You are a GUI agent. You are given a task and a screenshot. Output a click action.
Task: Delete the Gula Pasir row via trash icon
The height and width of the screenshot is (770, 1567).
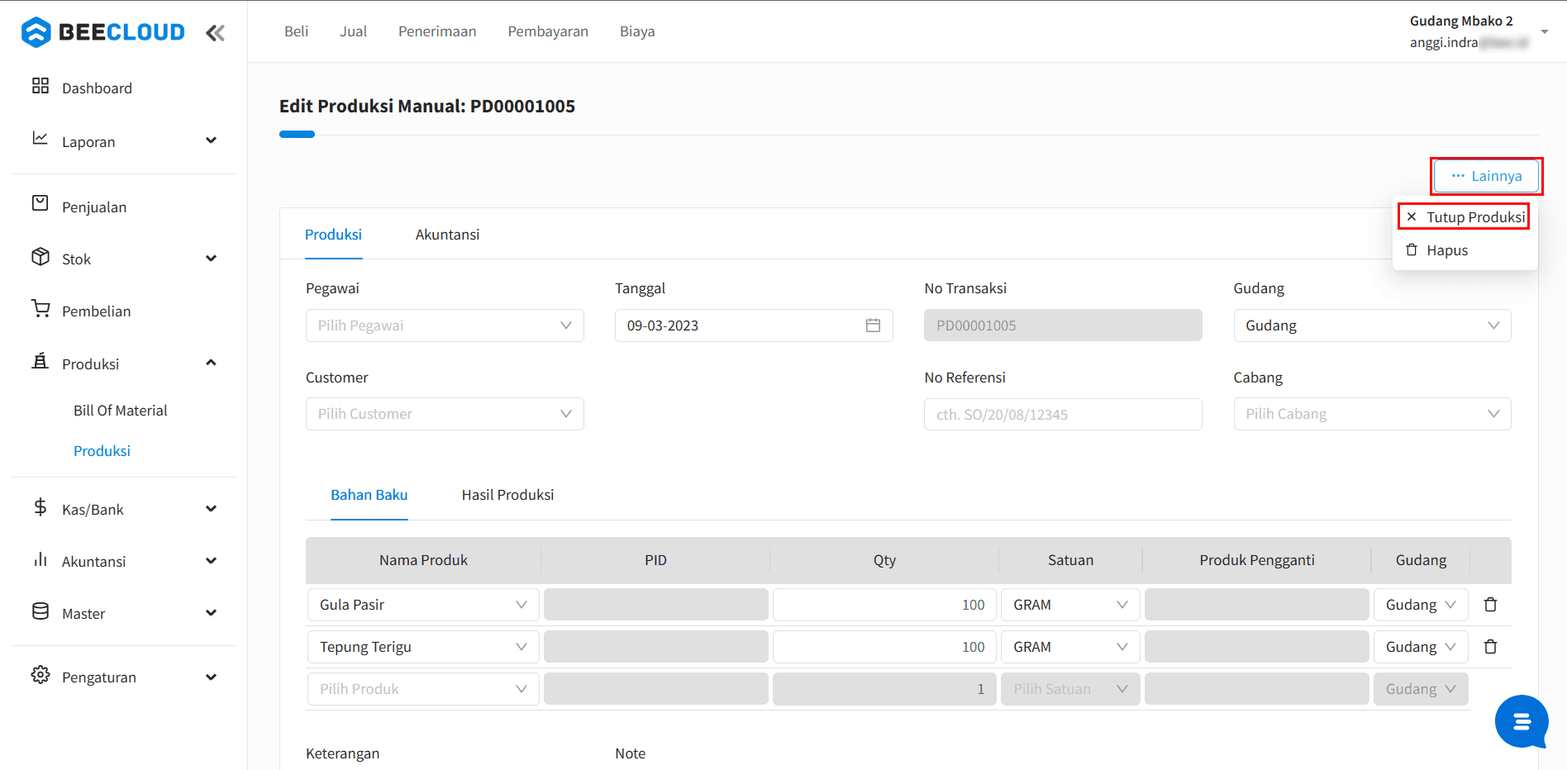point(1490,605)
